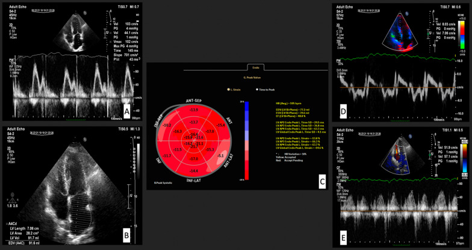Open the Endo tab
The image size is (472, 250).
[255, 67]
